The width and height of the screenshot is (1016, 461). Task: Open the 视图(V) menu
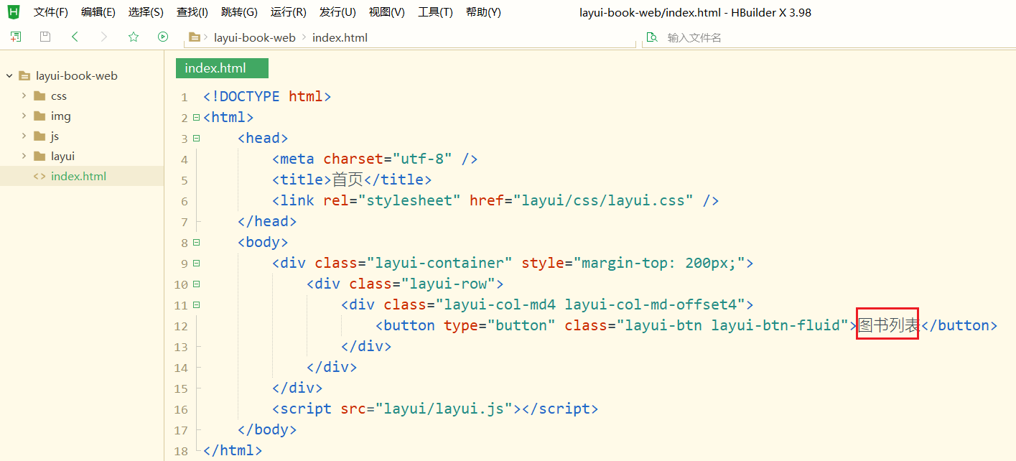(x=386, y=12)
